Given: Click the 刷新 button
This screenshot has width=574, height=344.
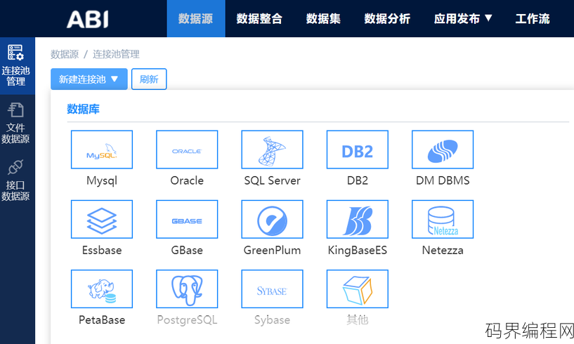Looking at the screenshot, I should tap(149, 79).
